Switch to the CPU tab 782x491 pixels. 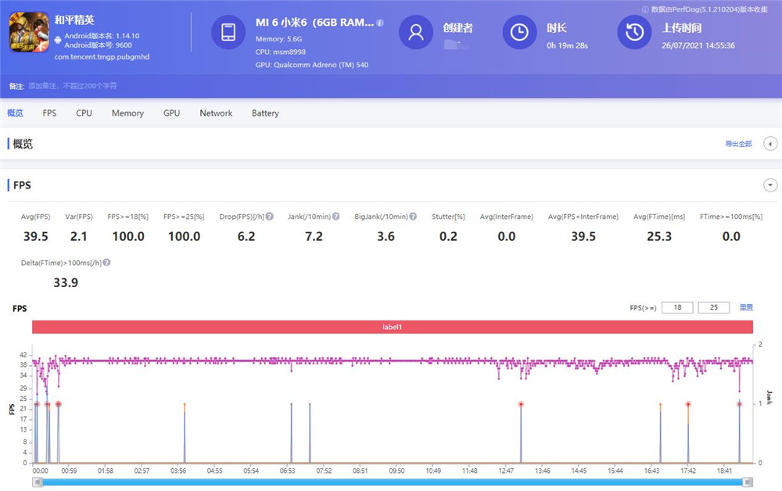(x=84, y=113)
